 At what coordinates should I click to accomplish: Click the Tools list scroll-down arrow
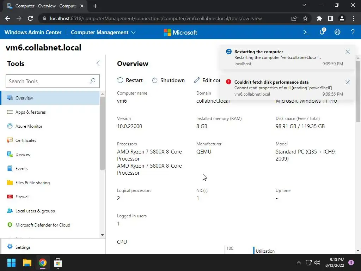103,235
